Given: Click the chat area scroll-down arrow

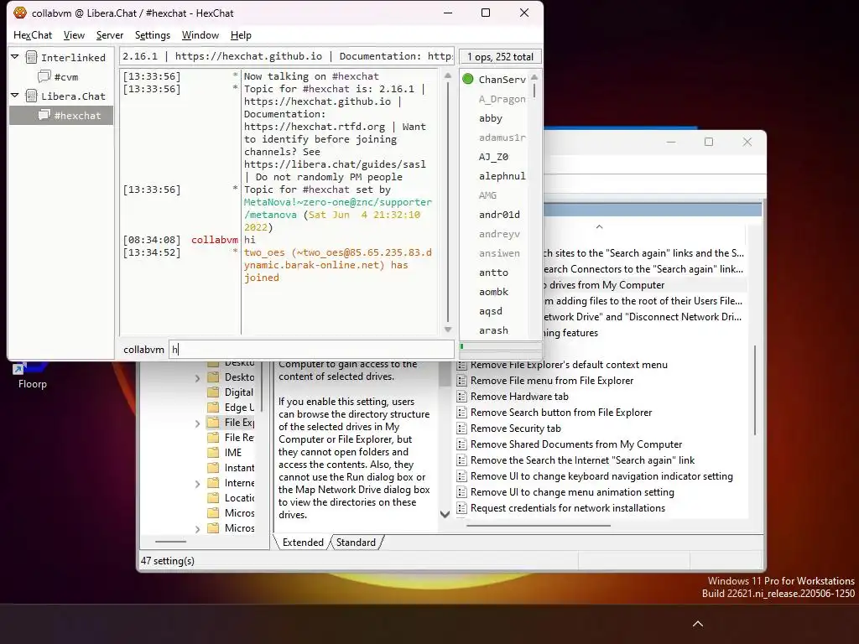Looking at the screenshot, I should tap(448, 329).
